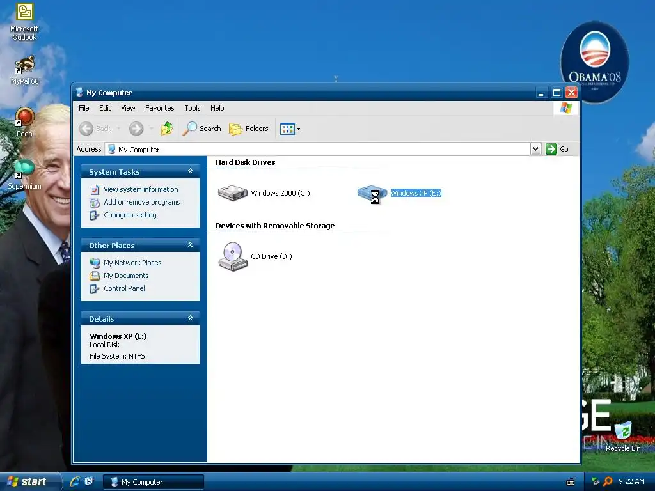Click View system information link
The height and width of the screenshot is (491, 655).
point(141,189)
